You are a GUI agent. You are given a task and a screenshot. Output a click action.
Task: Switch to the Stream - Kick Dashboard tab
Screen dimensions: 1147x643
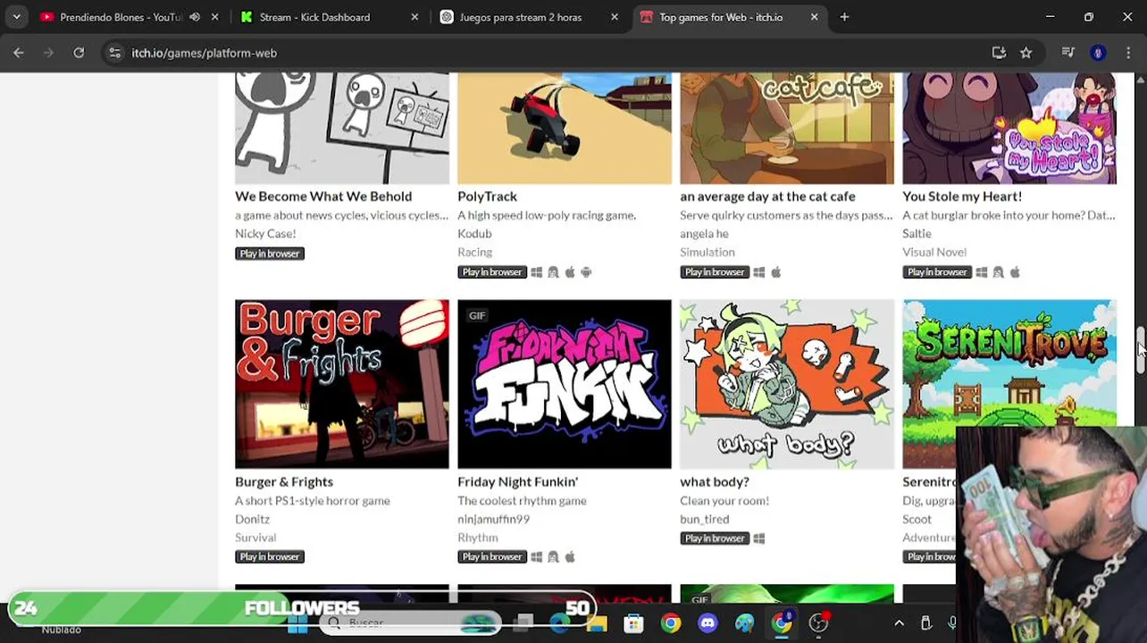[314, 17]
